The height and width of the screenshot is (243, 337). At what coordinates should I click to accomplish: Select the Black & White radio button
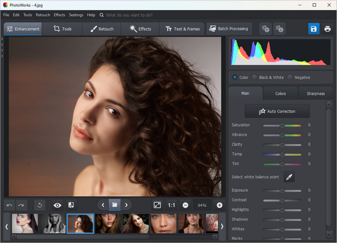pos(254,77)
